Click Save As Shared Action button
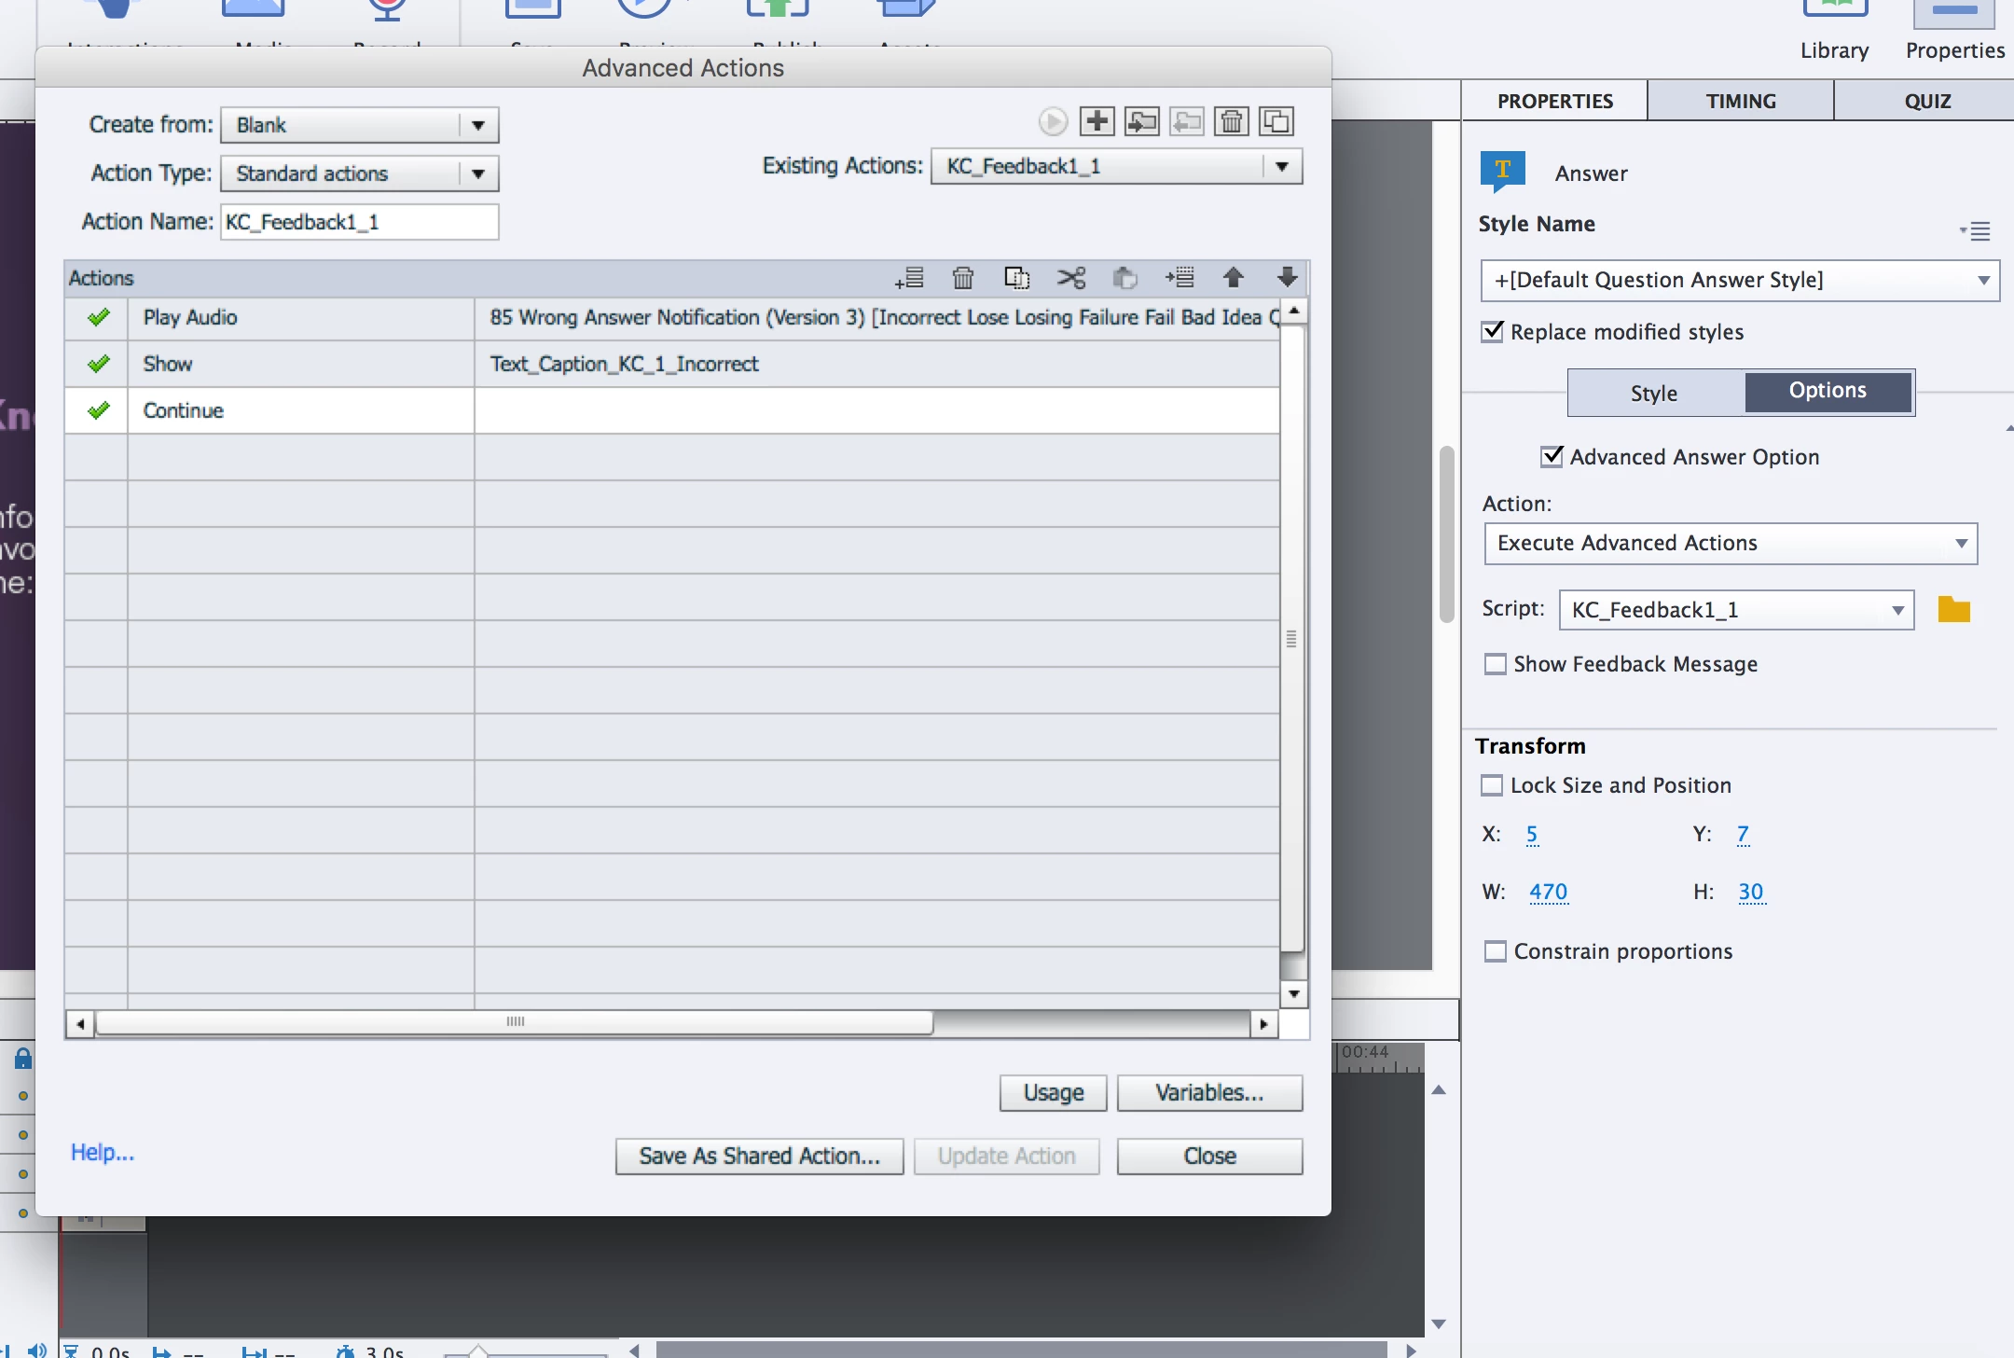 pos(759,1156)
